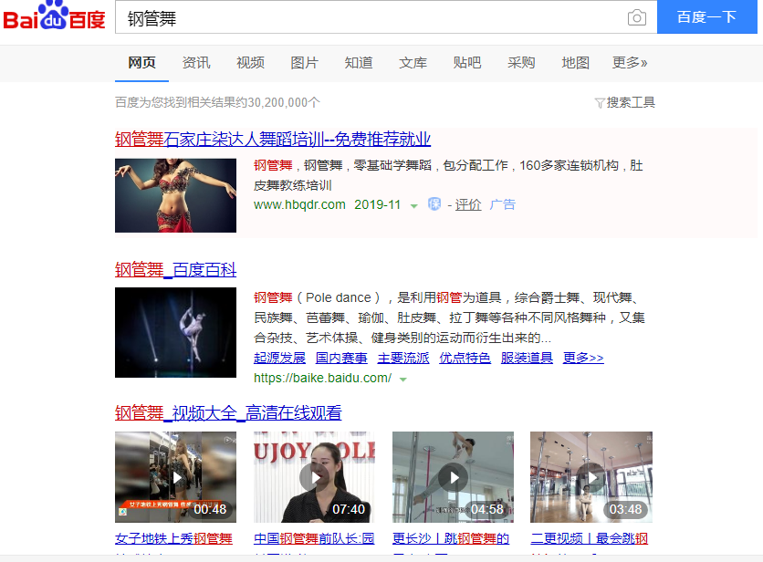Click the Baike pole dancer thumbnail
Viewport: 763px width, 562px height.
[x=175, y=332]
